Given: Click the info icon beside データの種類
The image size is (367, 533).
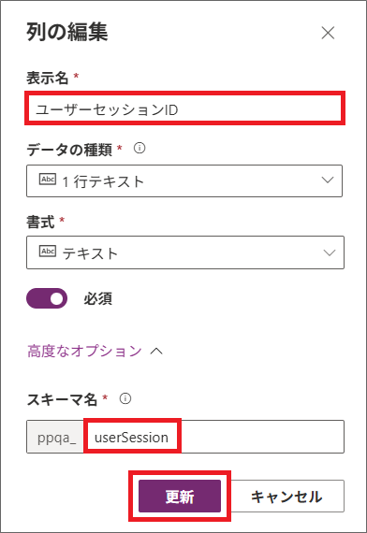Looking at the screenshot, I should point(139,148).
